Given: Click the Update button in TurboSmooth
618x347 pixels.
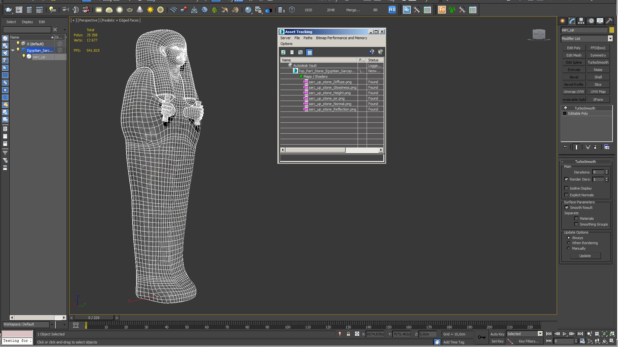Looking at the screenshot, I should tap(585, 255).
